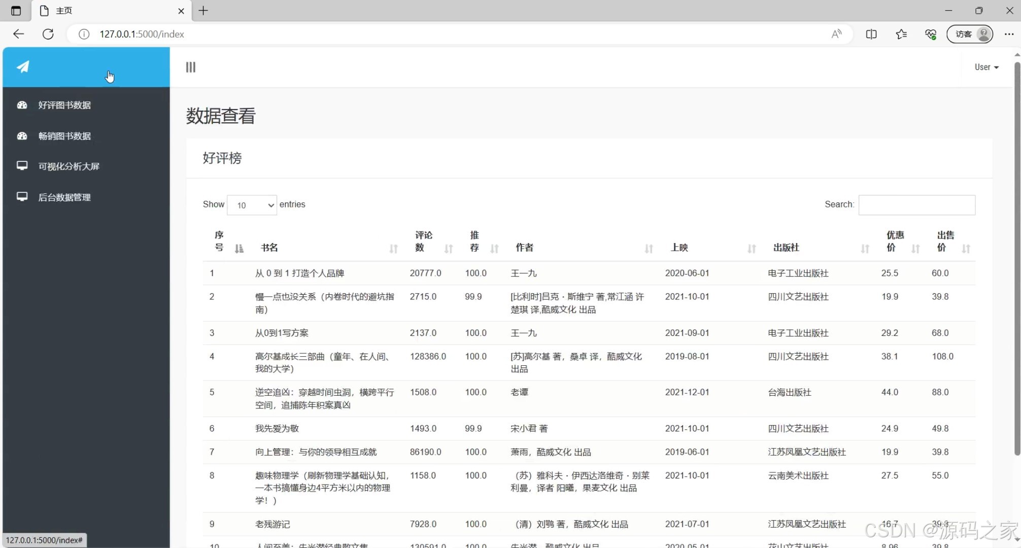This screenshot has height=548, width=1021.
Task: Toggle sorting on 评论数 column
Action: point(448,249)
